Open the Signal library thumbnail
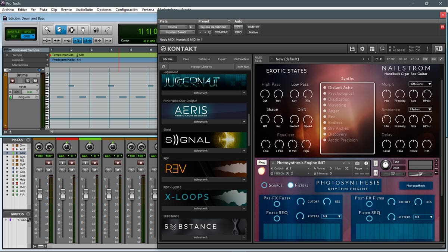Image resolution: width=448 pixels, height=252 pixels. [x=204, y=140]
